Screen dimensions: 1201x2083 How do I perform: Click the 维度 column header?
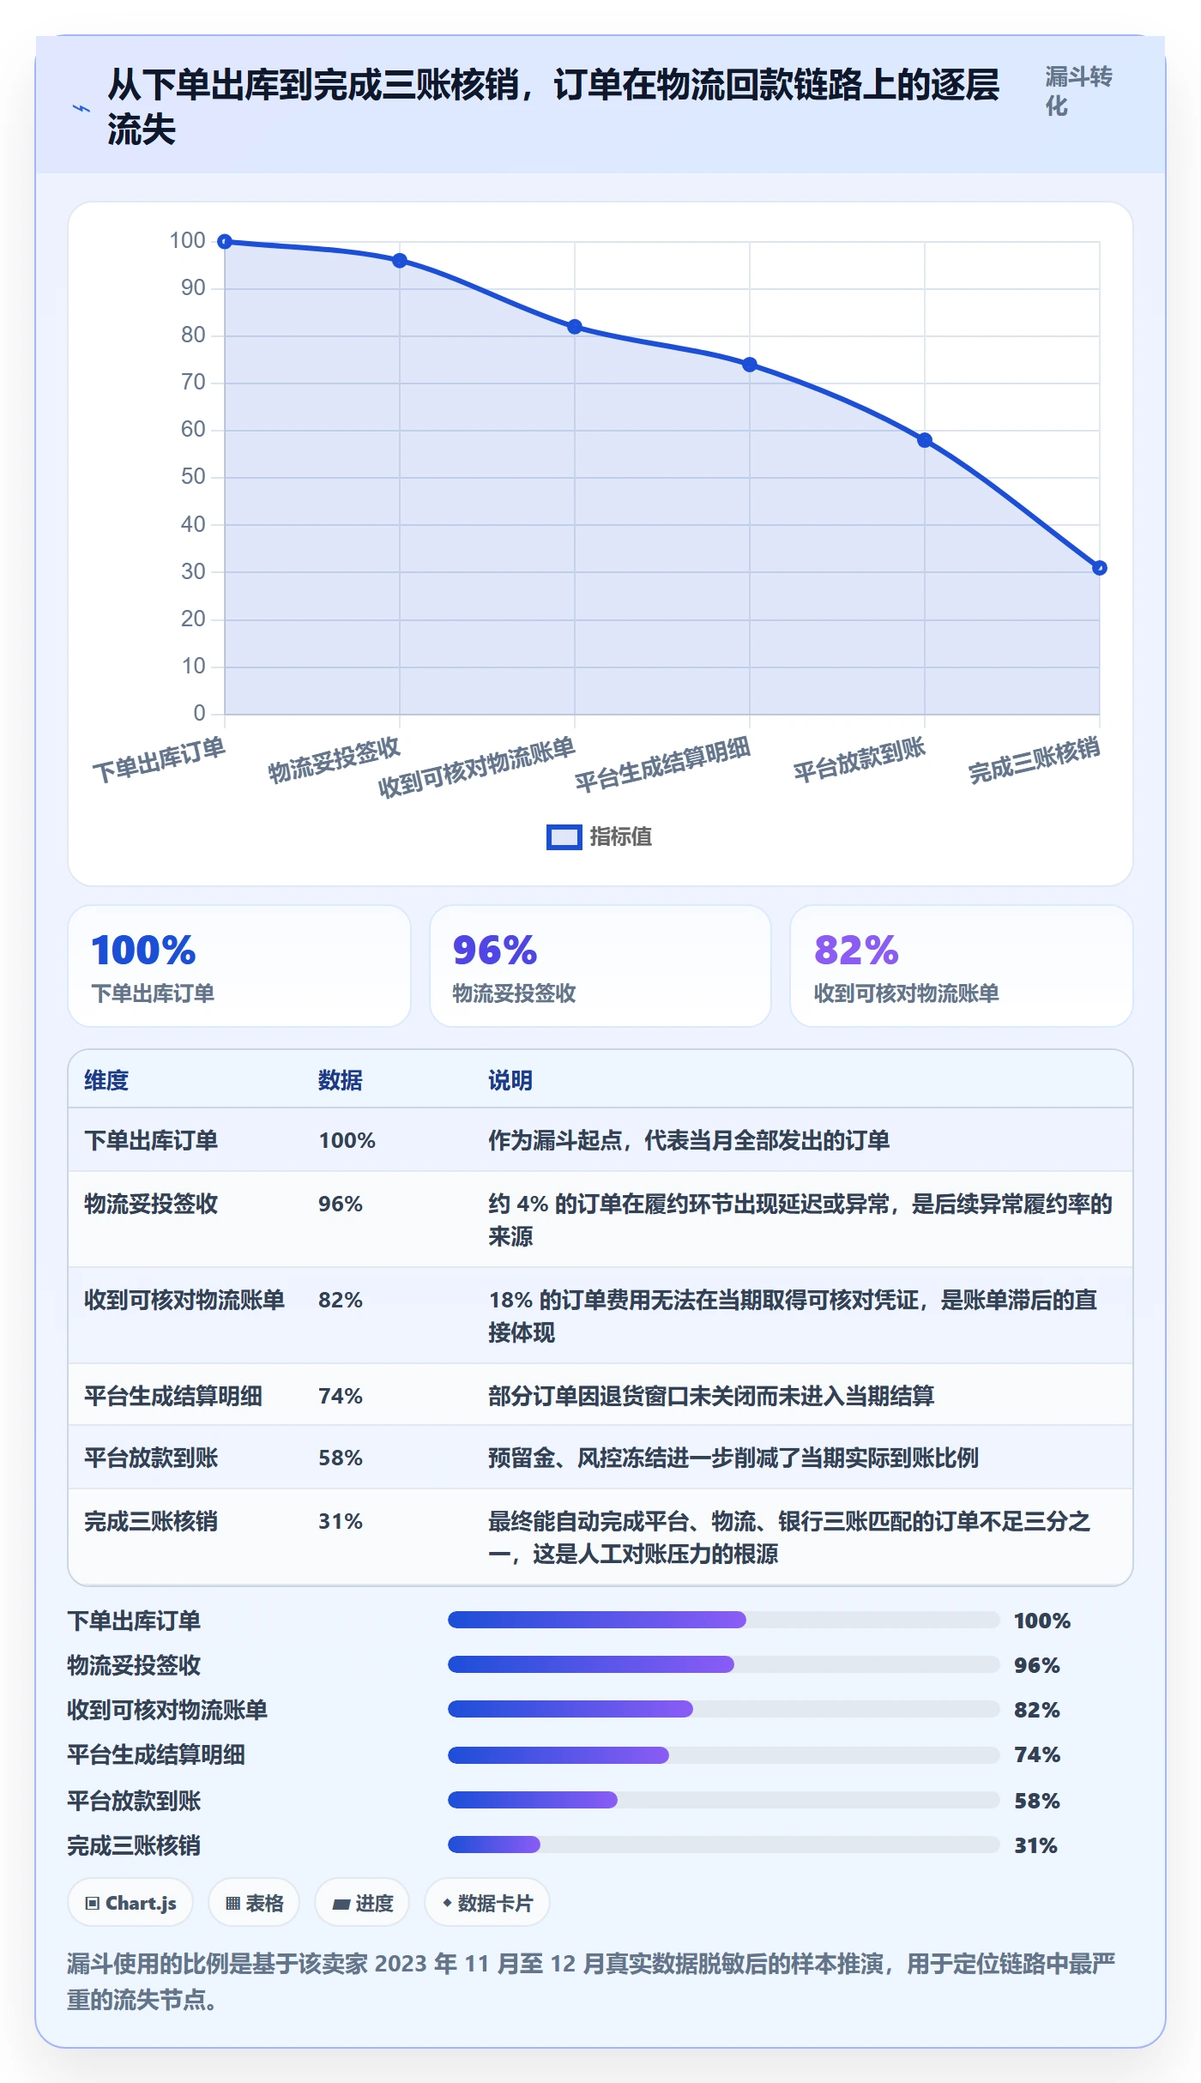point(106,1080)
